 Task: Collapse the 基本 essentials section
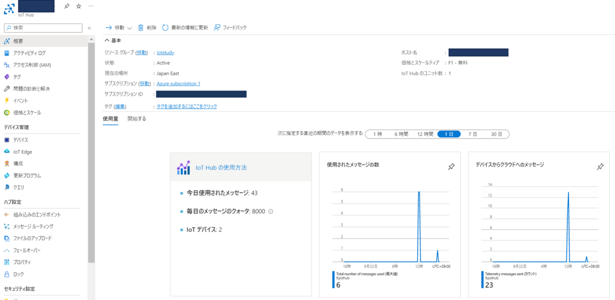(x=113, y=40)
